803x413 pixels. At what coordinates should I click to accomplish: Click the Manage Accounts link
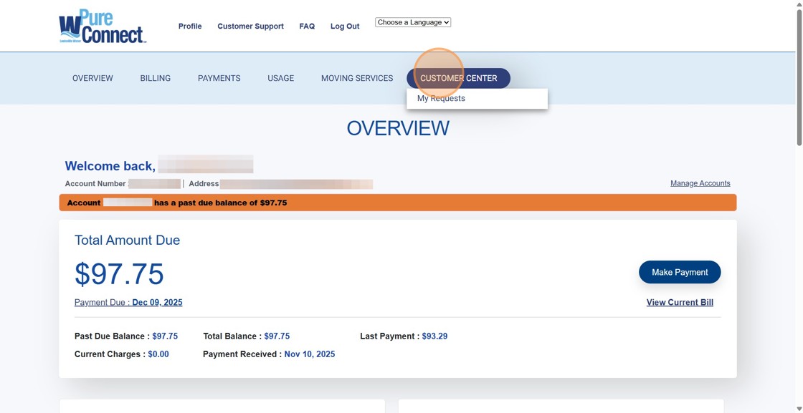700,183
